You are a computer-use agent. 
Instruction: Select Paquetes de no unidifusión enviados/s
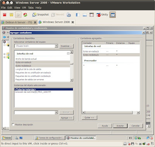[x=33, y=73]
